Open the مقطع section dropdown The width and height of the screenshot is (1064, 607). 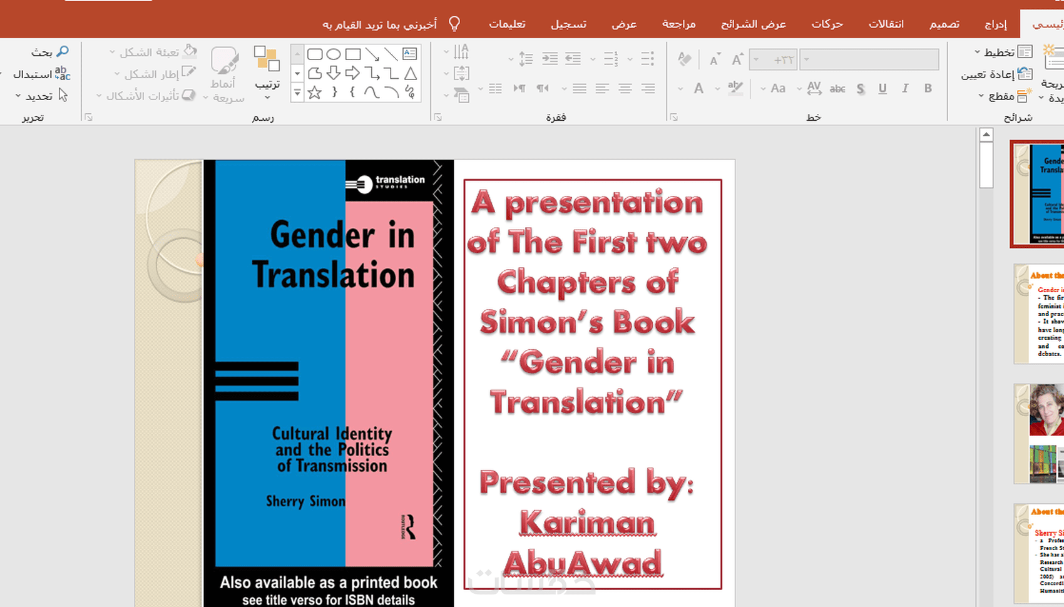point(1005,96)
